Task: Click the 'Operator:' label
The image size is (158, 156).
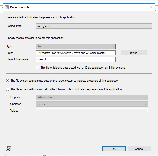Action: click(16, 104)
